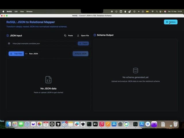This screenshot has width=184, height=138.
Task: Click the 'No JSON data' heading
Action: point(48,89)
